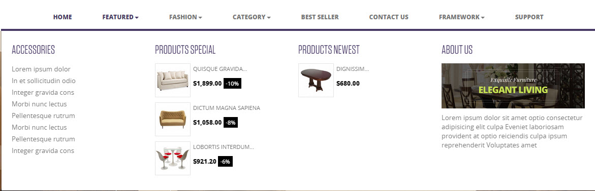Open the Lobortis Interdum product link
Screen dimensions: 595x191
224,147
